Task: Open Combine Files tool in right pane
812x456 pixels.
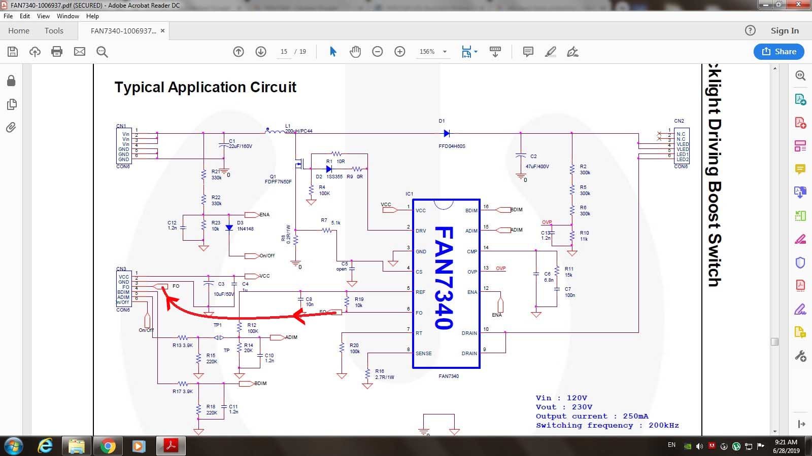Action: [800, 192]
